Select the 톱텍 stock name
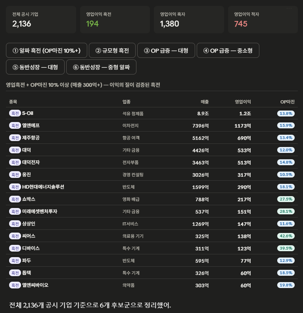The height and width of the screenshot is (313, 303). (27, 273)
